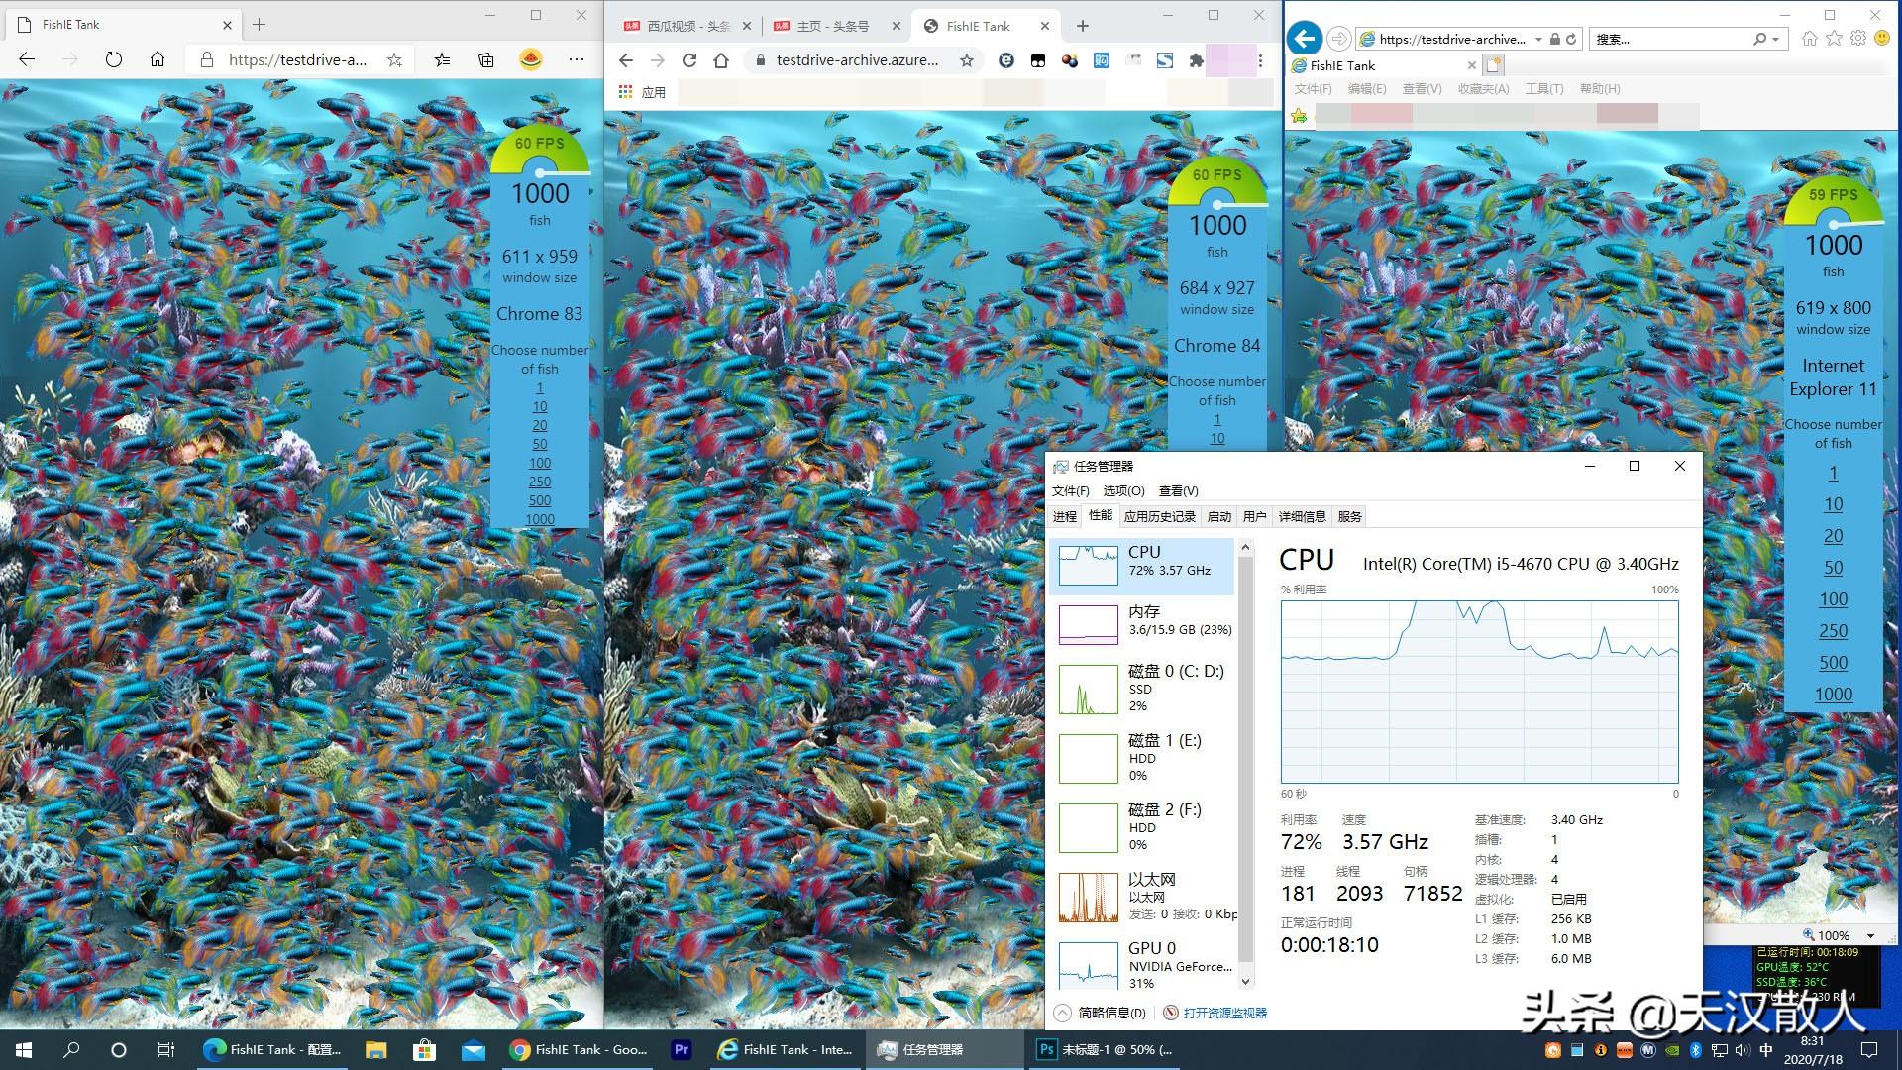Refresh the page in Internet Explorer
Screen dimensions: 1902x1070
1571,39
